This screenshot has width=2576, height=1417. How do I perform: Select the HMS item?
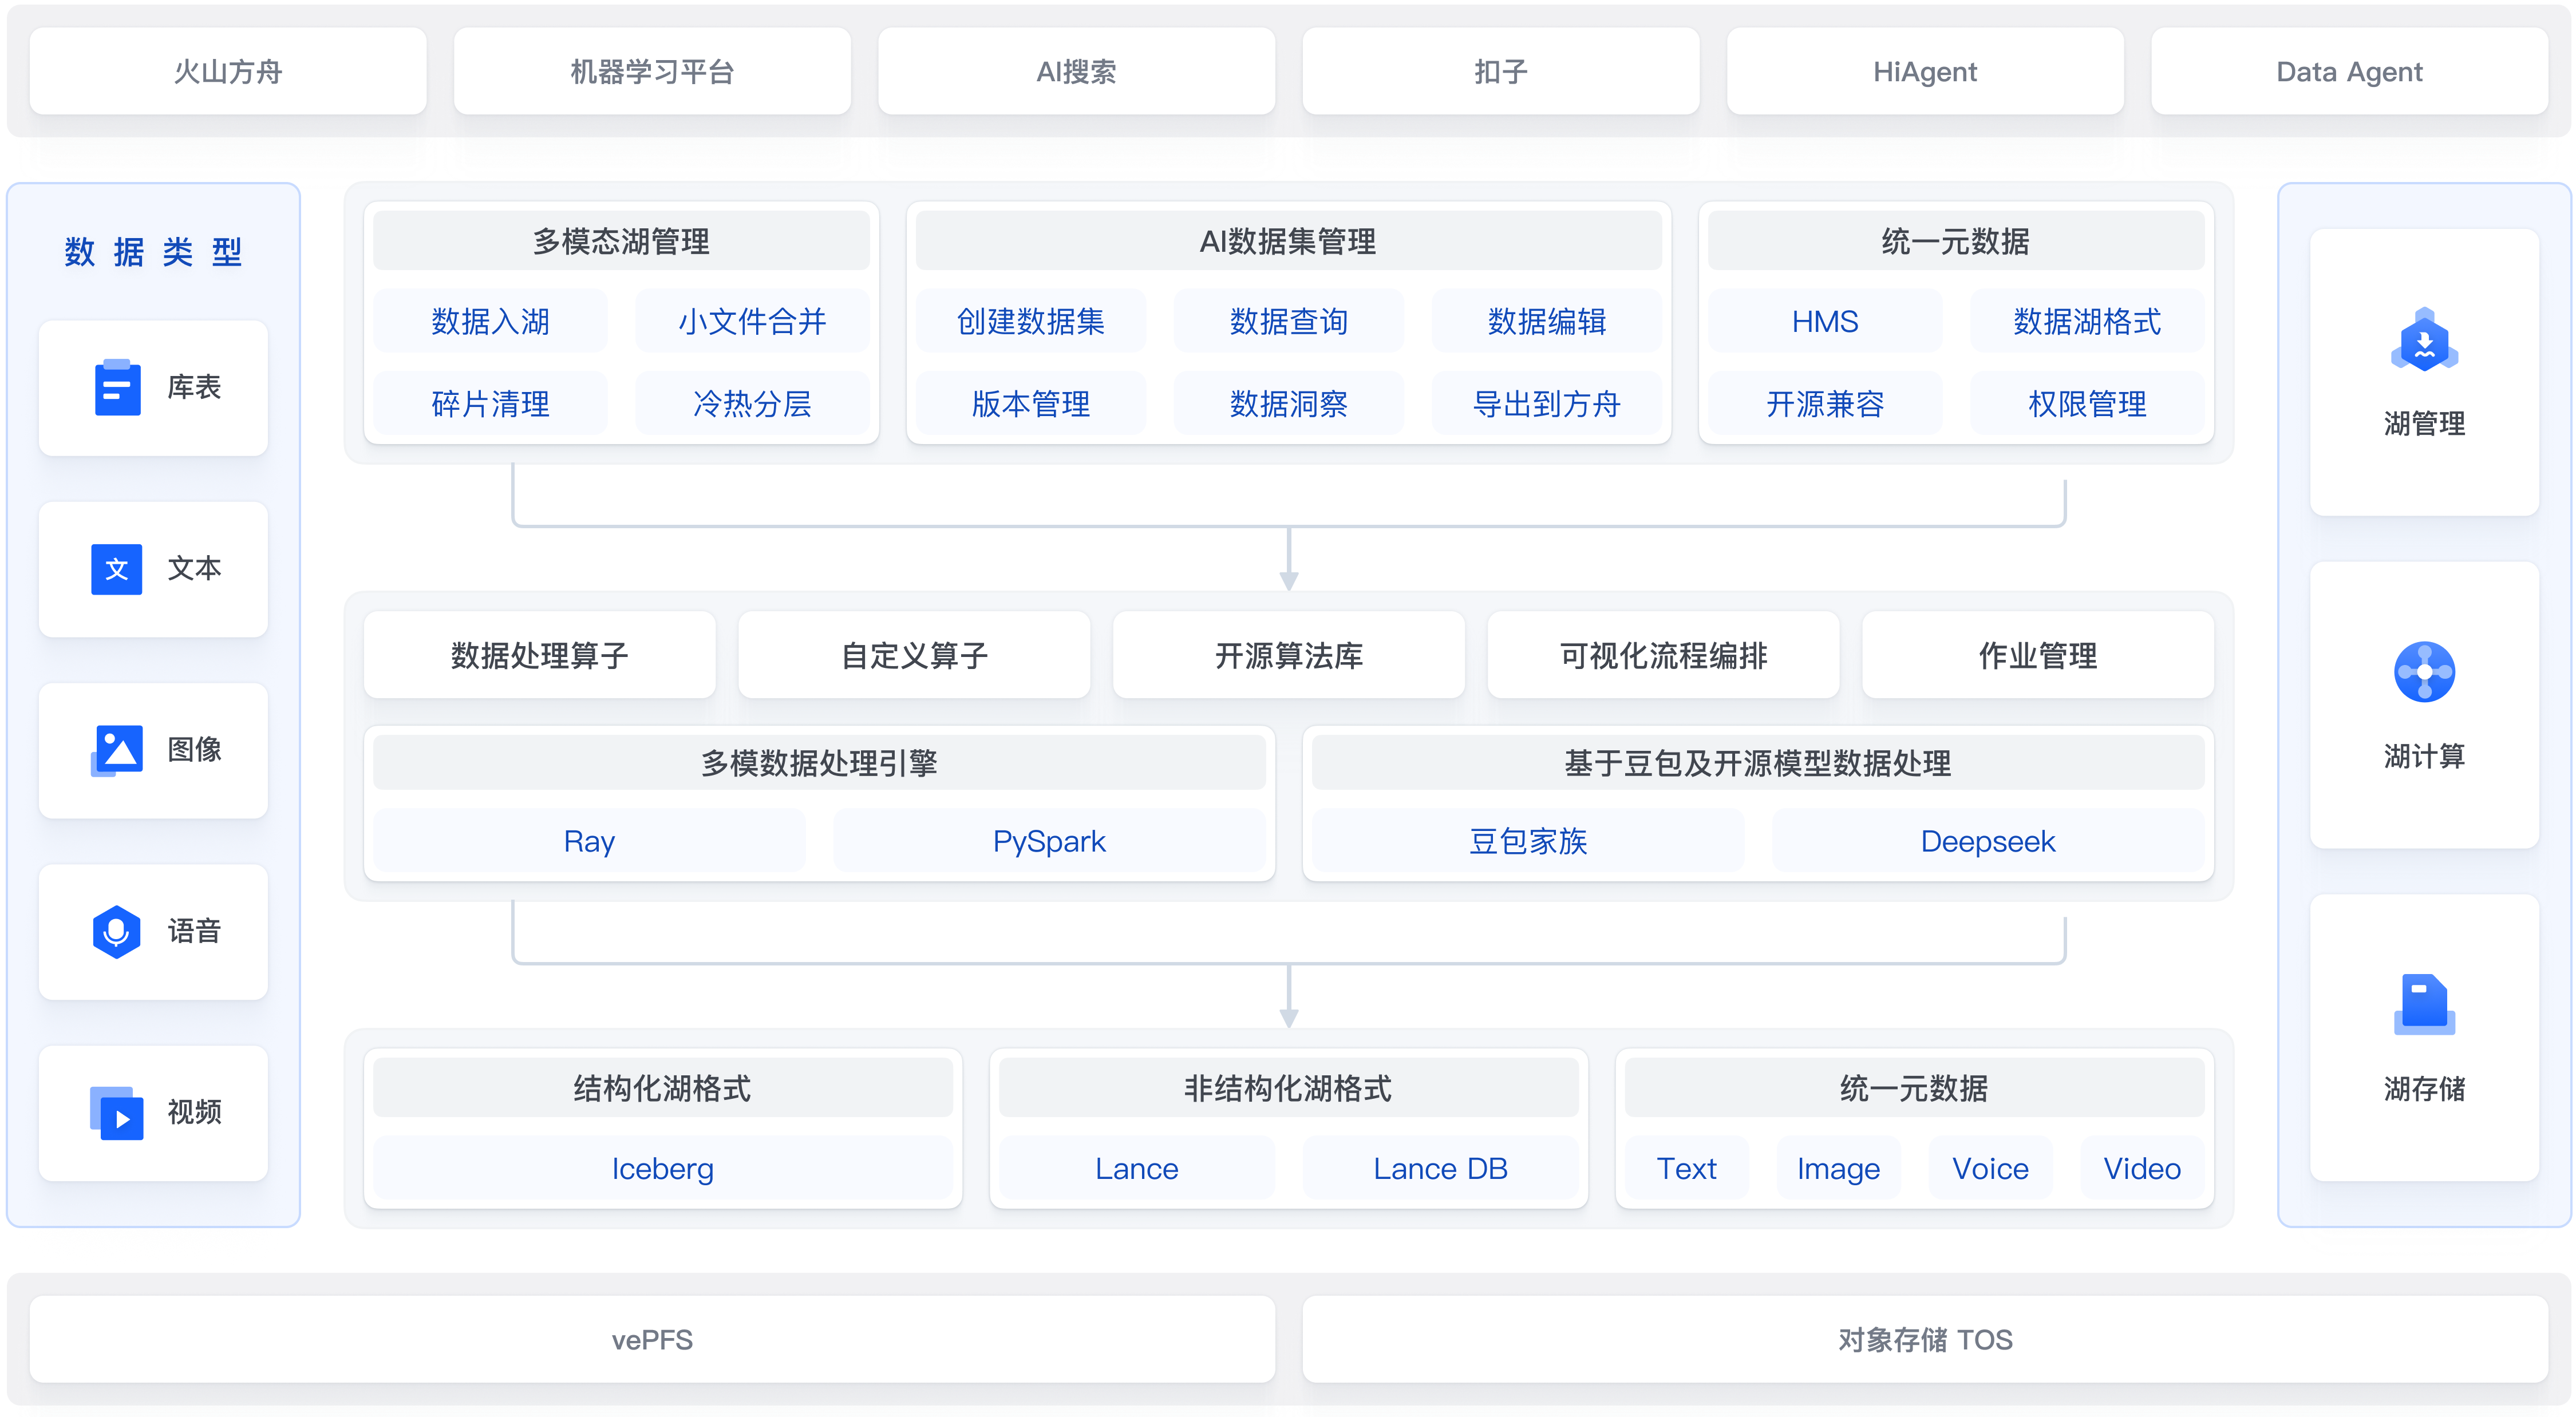tap(1825, 321)
